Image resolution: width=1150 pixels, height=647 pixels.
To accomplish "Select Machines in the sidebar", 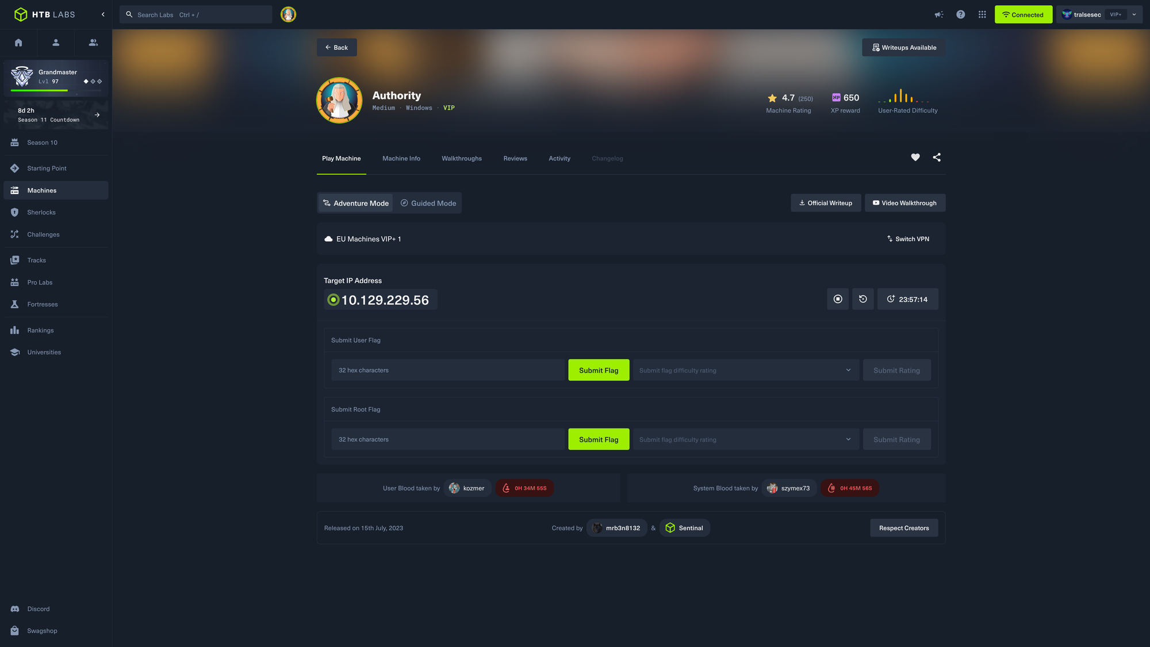I will click(56, 190).
